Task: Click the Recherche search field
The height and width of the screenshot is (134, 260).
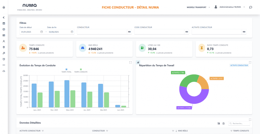Action: (x=240, y=123)
